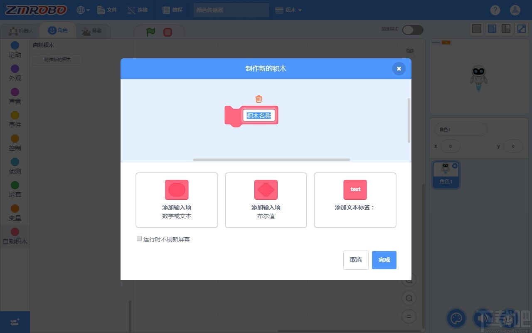Viewport: 532px width, 333px height.
Task: Open the 文件 file menu
Action: (x=107, y=10)
